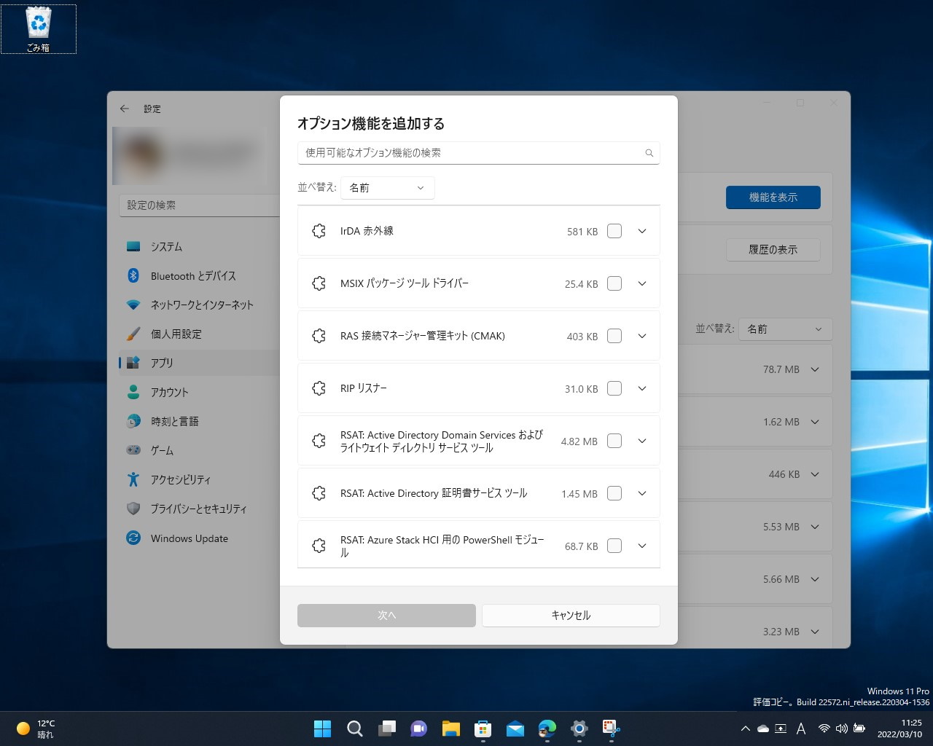Select アプリ in the Settings sidebar
The width and height of the screenshot is (933, 746).
click(x=163, y=363)
